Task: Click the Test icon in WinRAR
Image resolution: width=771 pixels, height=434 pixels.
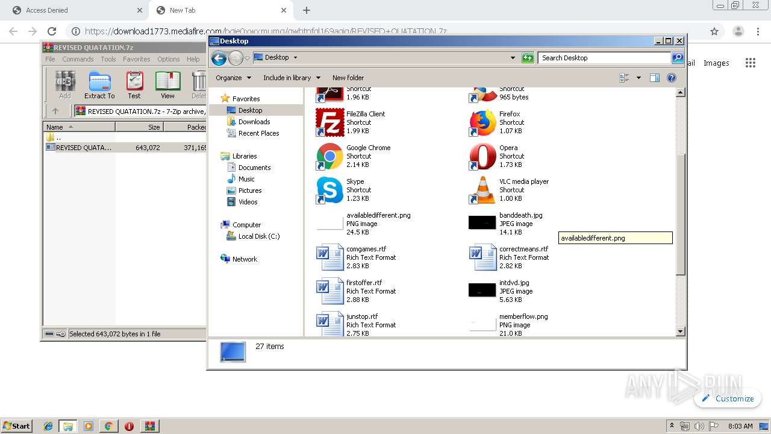Action: click(134, 84)
